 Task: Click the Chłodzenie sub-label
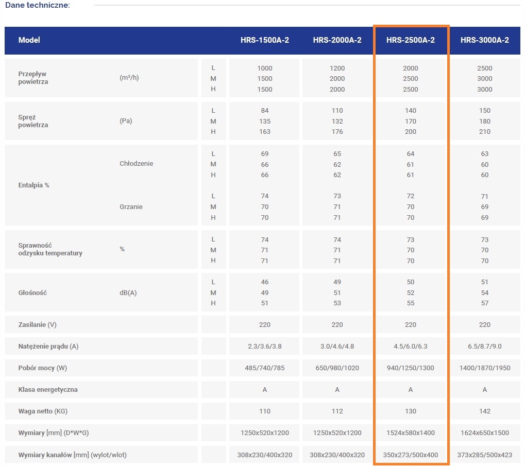click(x=136, y=164)
